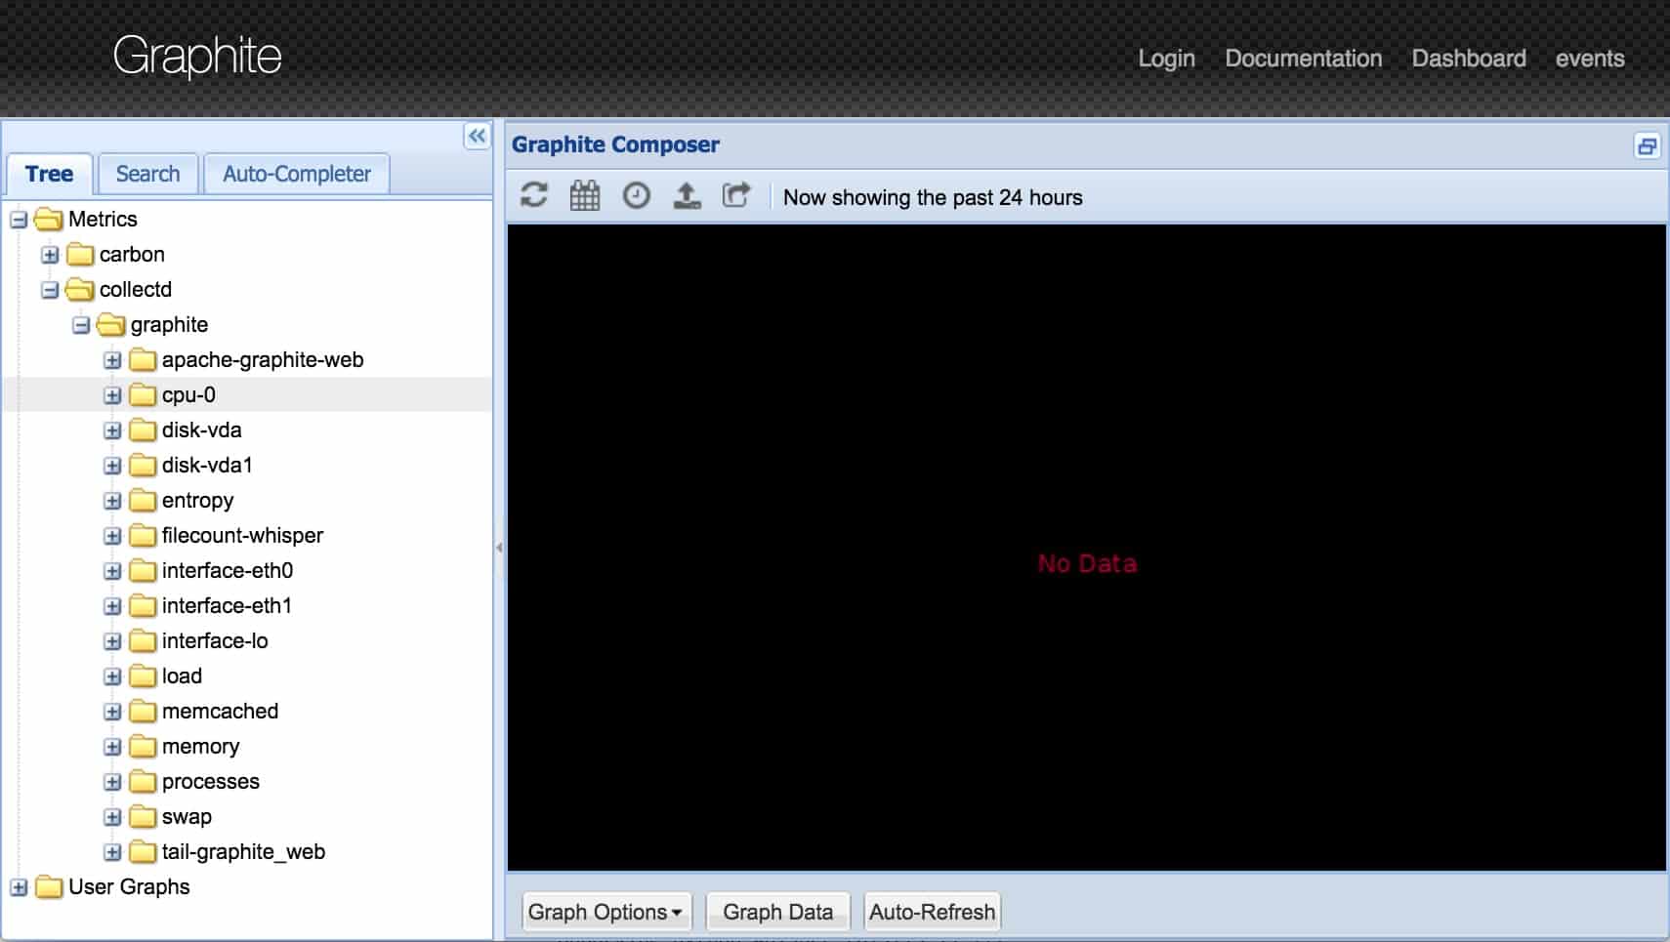Switch to the Auto-Completer tab
1670x942 pixels.
pos(297,174)
